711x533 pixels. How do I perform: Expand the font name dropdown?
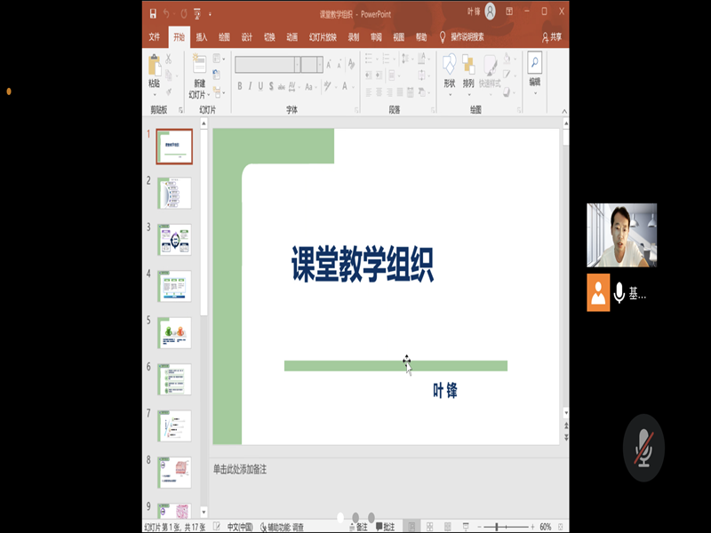pos(296,64)
